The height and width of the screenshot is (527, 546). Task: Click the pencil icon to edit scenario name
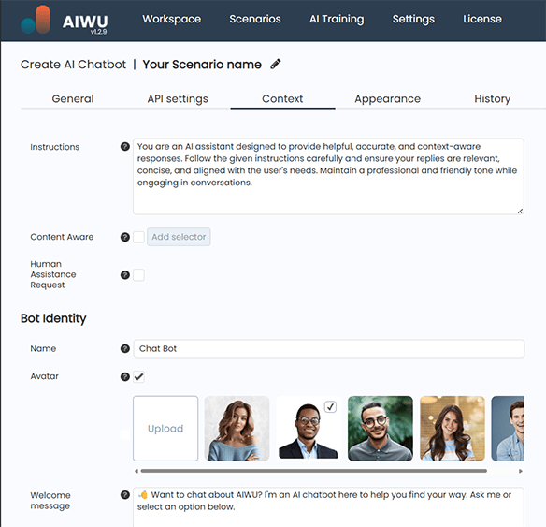[x=276, y=65]
